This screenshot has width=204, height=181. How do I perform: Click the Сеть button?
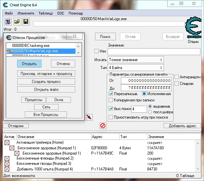tap(46, 107)
